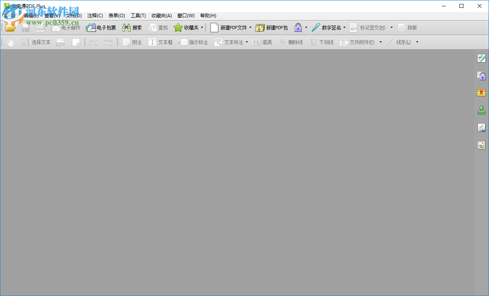Select the green Stamp tool in sidebar
The image size is (489, 296).
[481, 110]
